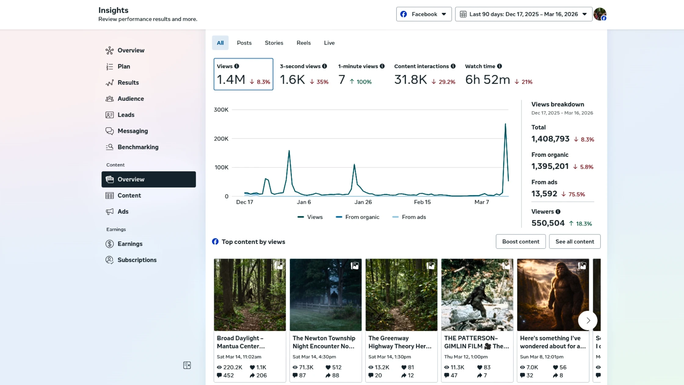The height and width of the screenshot is (385, 684).
Task: Open the Facebook platform dropdown
Action: coord(424,14)
